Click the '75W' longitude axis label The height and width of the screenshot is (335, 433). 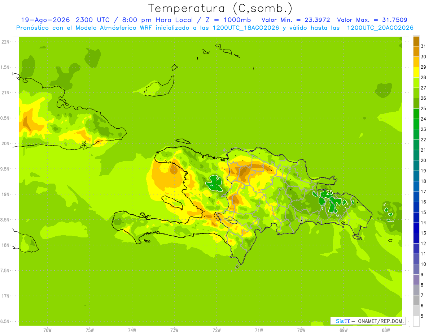click(x=90, y=330)
